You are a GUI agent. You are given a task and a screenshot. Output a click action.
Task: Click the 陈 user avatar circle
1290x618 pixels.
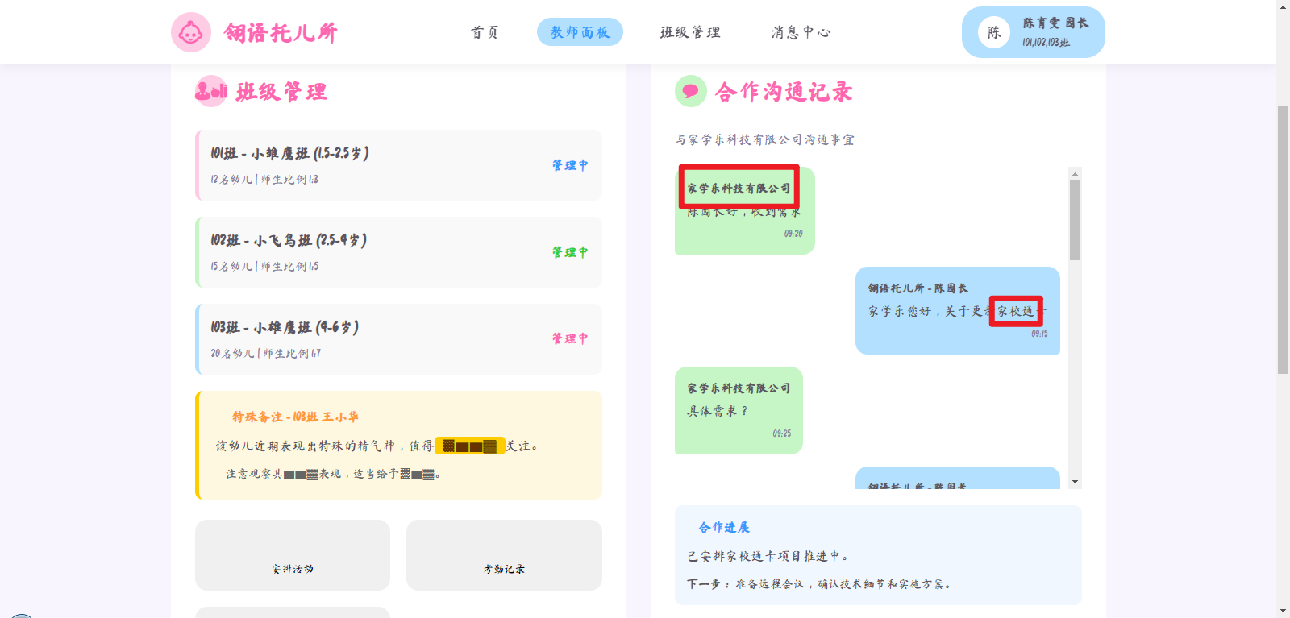pos(994,32)
